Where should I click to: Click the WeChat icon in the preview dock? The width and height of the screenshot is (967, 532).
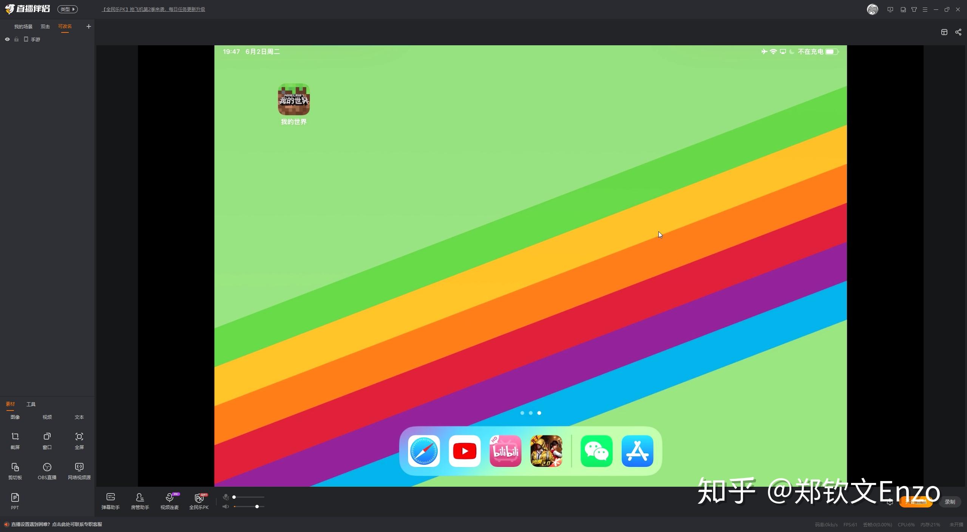tap(596, 451)
